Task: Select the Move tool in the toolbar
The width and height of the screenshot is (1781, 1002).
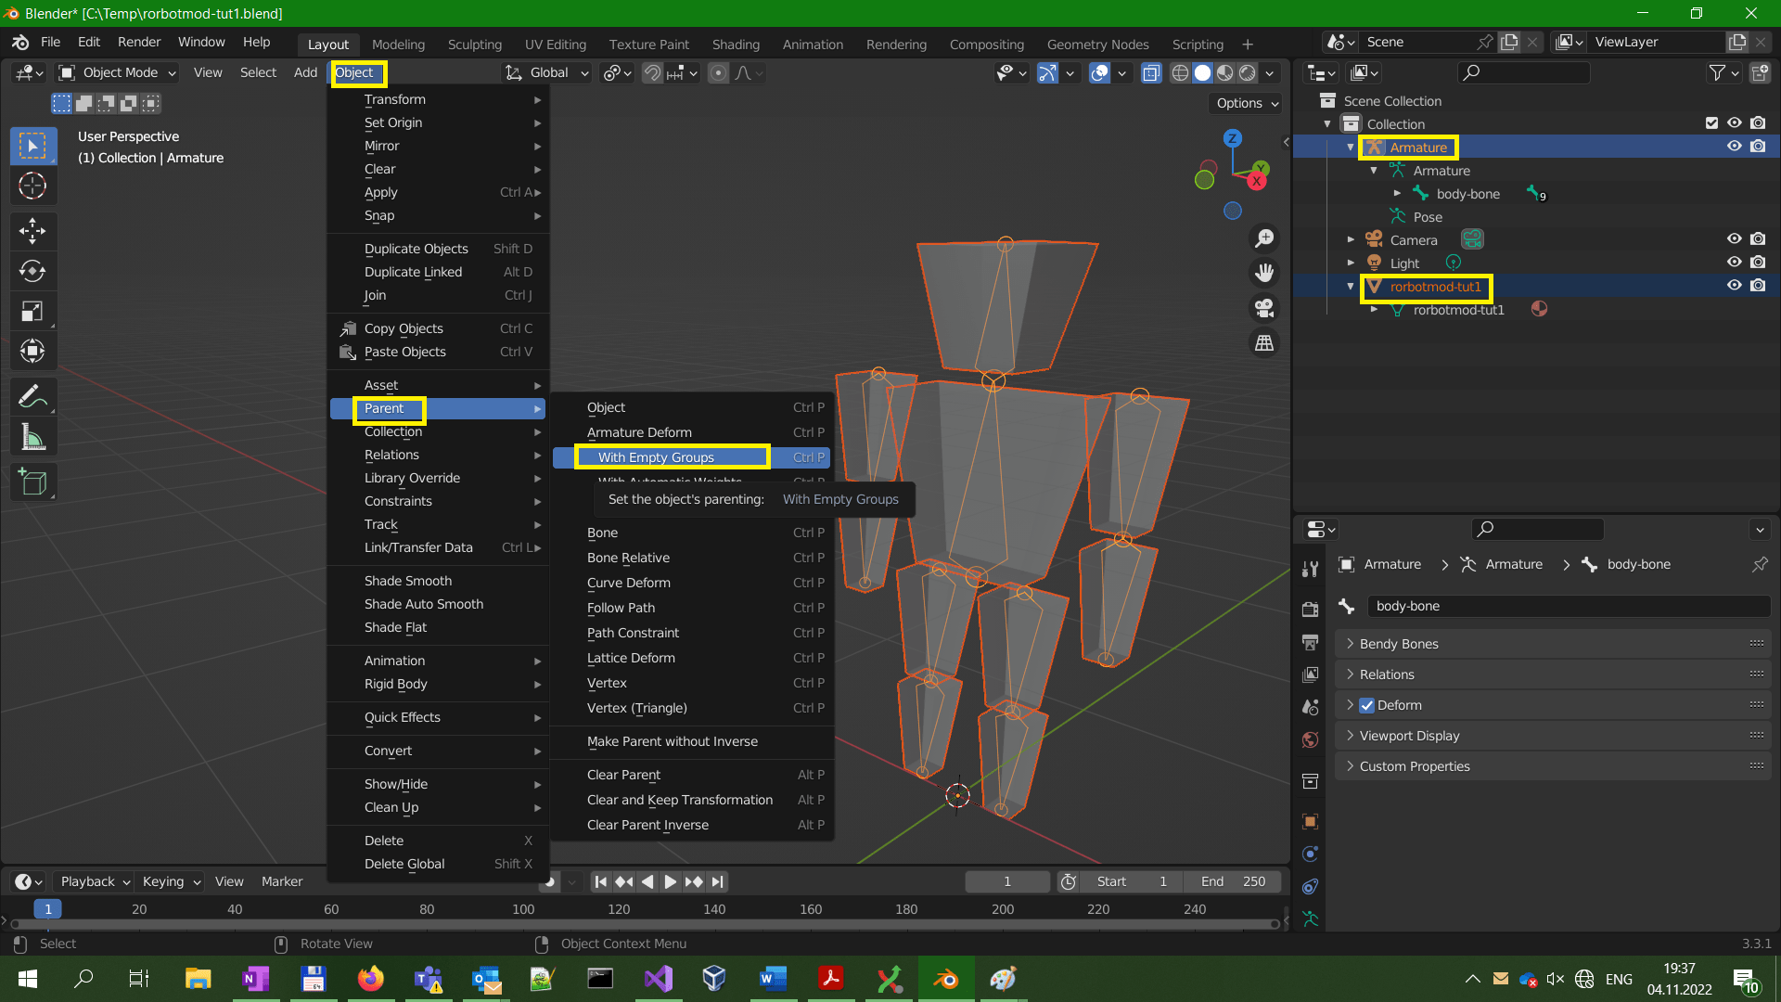Action: coord(32,231)
